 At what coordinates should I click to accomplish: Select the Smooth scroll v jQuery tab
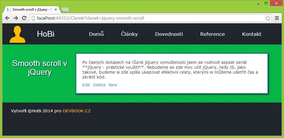(x=32, y=10)
